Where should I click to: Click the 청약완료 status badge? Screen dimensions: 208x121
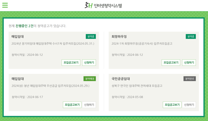click(190, 79)
